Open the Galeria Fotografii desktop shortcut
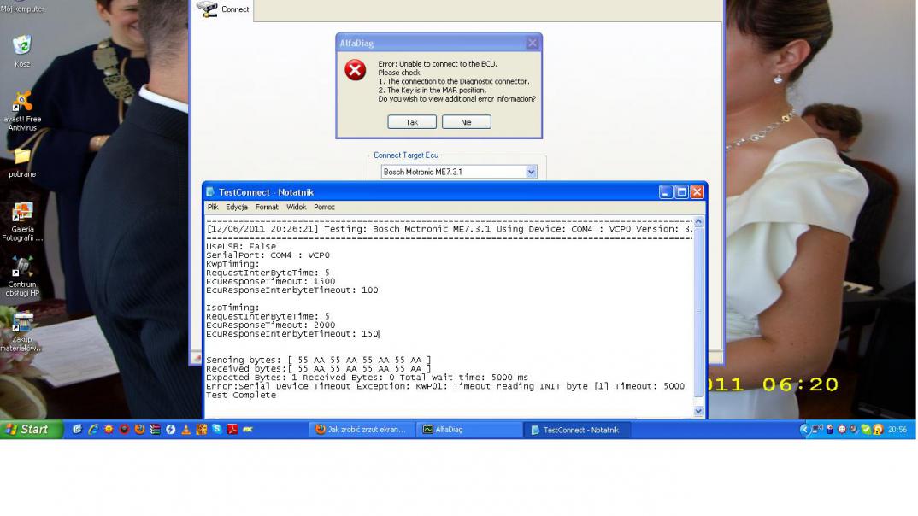 pyautogui.click(x=22, y=222)
